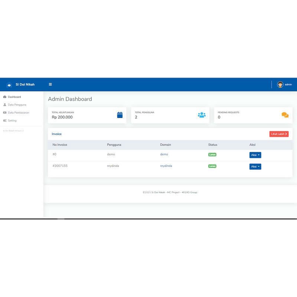This screenshot has height=297, width=297.
Task: Click the Si Doi Nikah logo icon
Action: tap(9, 85)
